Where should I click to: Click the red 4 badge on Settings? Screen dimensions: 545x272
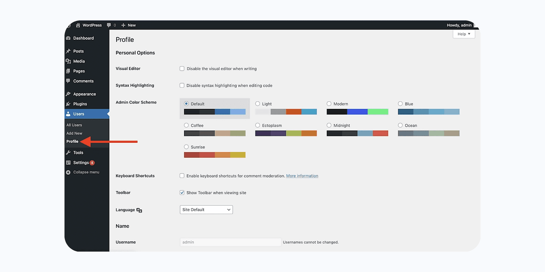[x=92, y=163]
